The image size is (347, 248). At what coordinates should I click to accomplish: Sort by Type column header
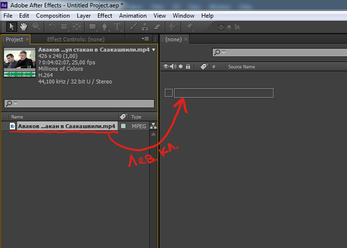pyautogui.click(x=136, y=117)
